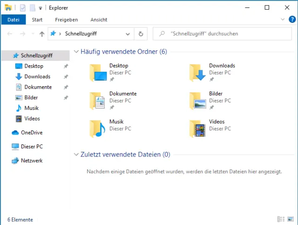
Task: Open the Datei ribbon tab
Action: pyautogui.click(x=14, y=20)
